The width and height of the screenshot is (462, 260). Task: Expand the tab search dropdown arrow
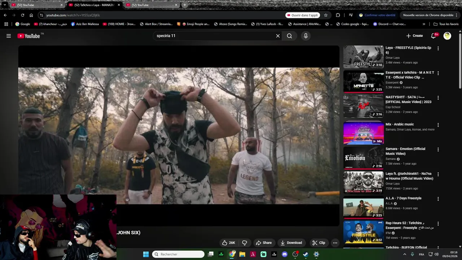click(x=5, y=5)
